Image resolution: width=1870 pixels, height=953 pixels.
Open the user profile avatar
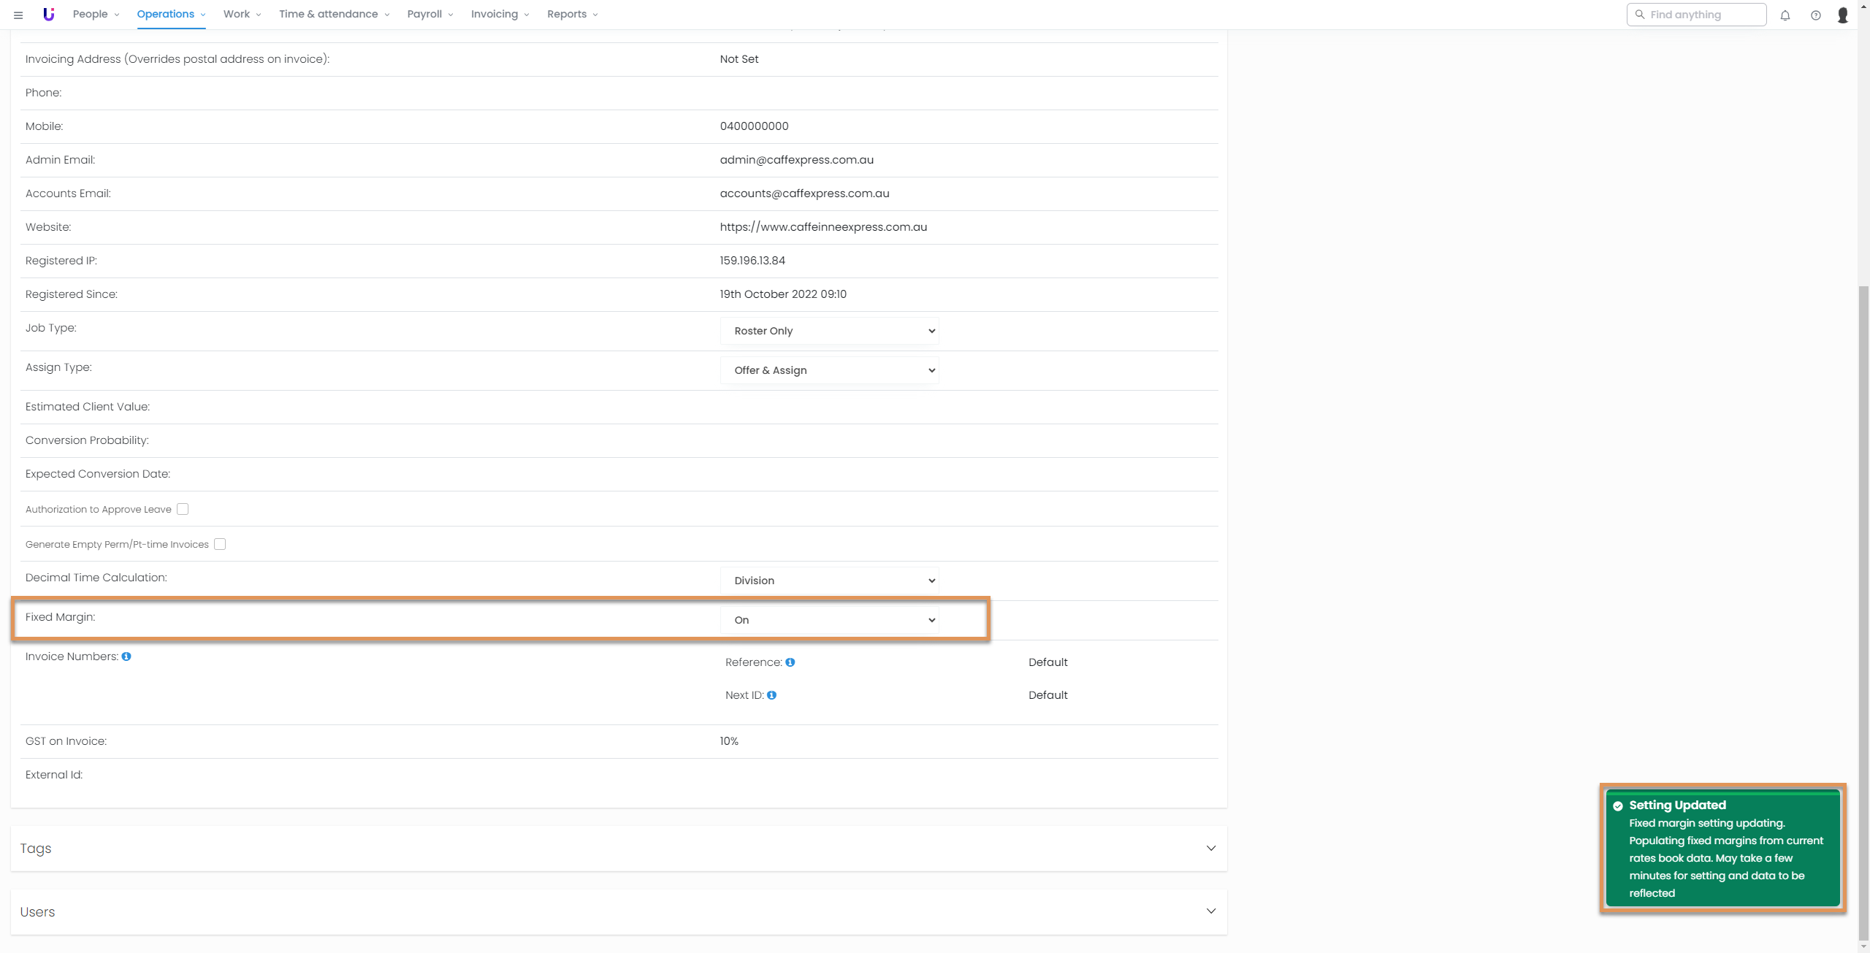(1842, 15)
